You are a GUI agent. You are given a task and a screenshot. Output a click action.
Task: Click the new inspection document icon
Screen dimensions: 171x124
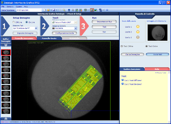45,10
